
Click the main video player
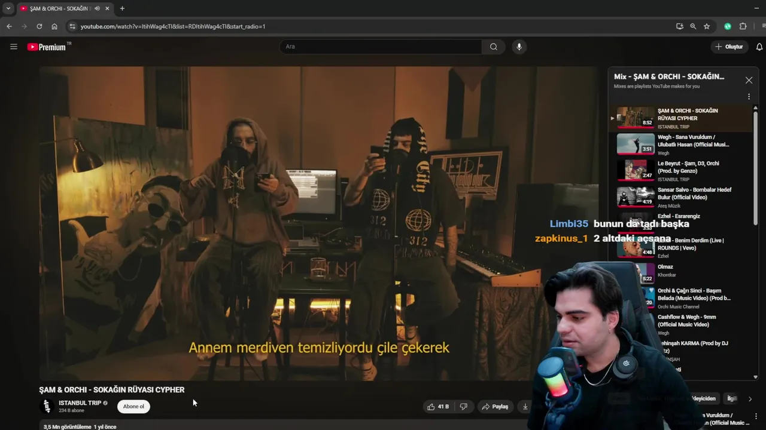[x=319, y=223]
